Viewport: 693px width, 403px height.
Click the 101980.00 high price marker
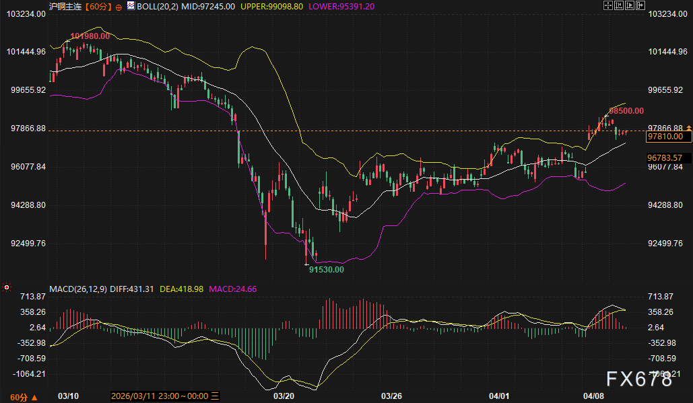coord(90,35)
